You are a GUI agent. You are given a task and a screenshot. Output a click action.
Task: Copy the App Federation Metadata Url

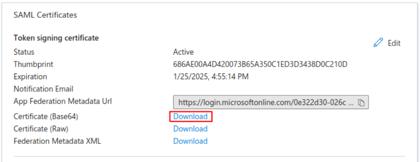tap(361, 103)
